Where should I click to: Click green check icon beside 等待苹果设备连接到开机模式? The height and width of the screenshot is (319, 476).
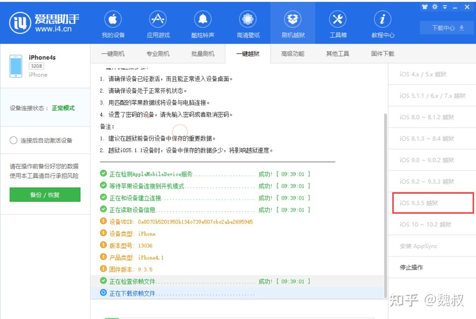pyautogui.click(x=103, y=186)
